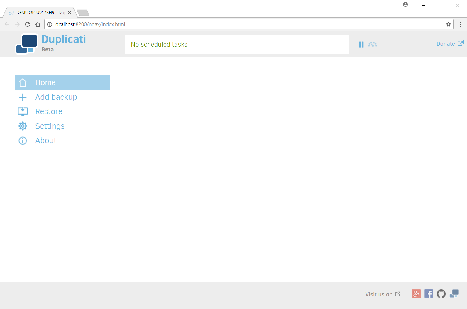The width and height of the screenshot is (467, 309).
Task: Click the Restore monitor-download icon
Action: pos(23,112)
